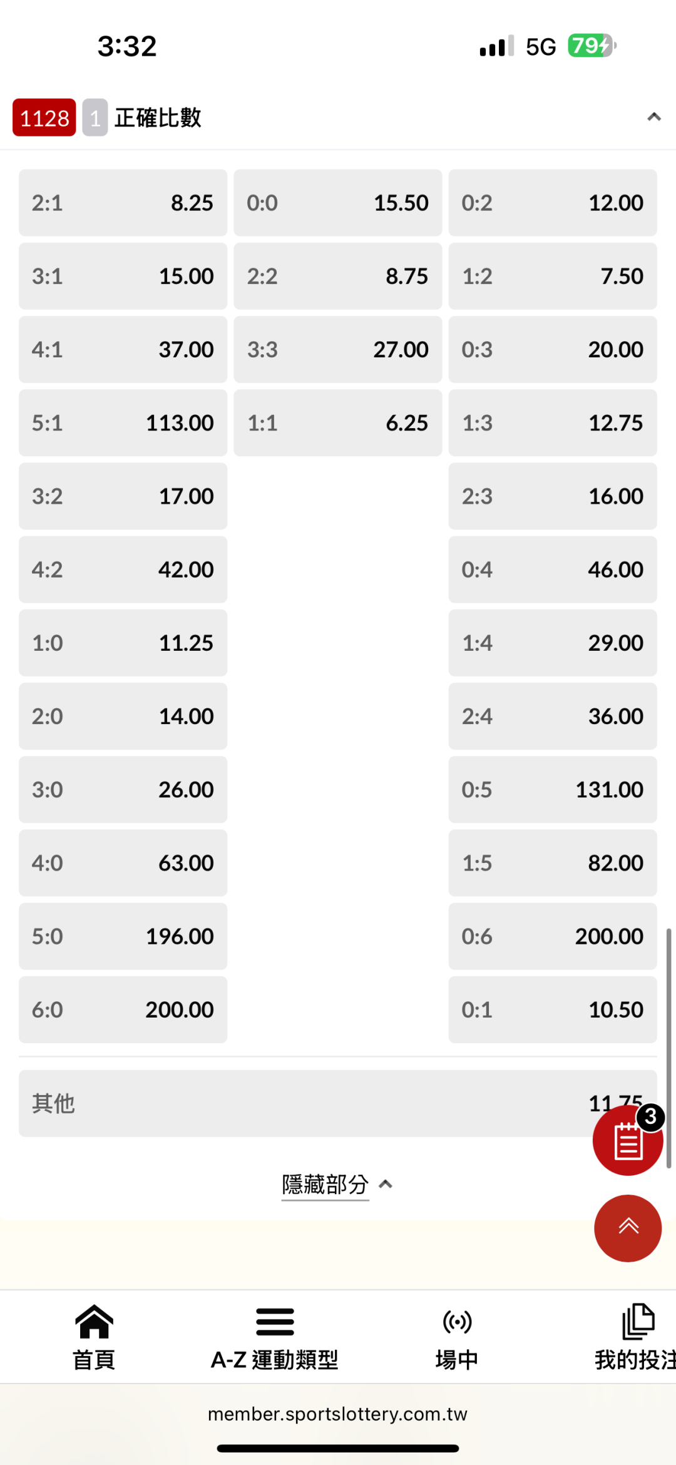Viewport: 676px width, 1465px height.
Task: Select the 1:1 draw at 6.25
Action: pyautogui.click(x=338, y=423)
